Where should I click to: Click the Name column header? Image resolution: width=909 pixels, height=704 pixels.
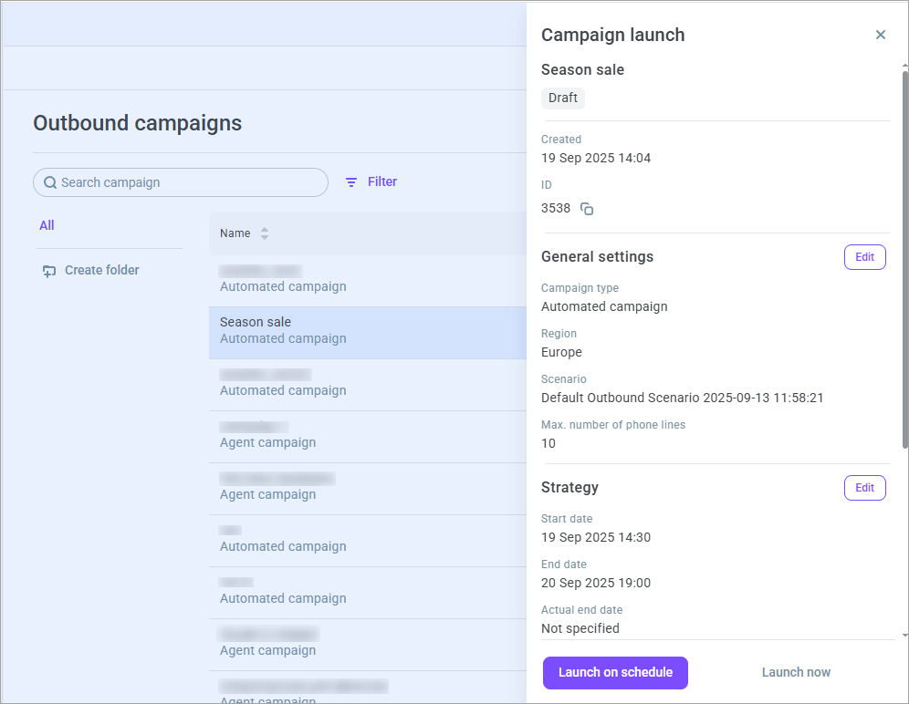[x=235, y=233]
